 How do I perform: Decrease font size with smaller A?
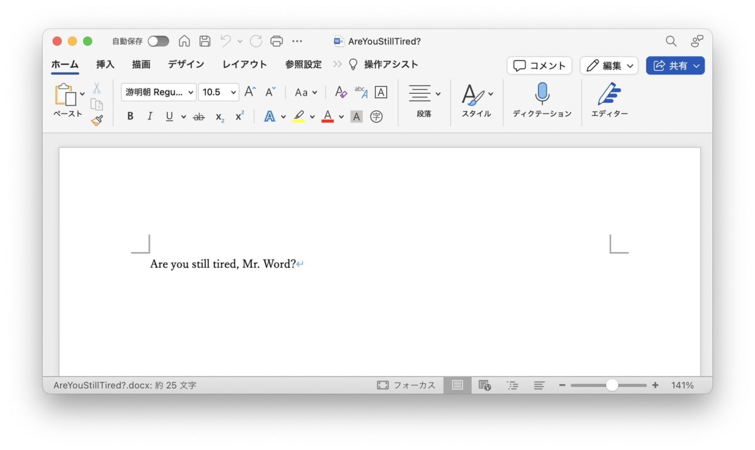(271, 92)
